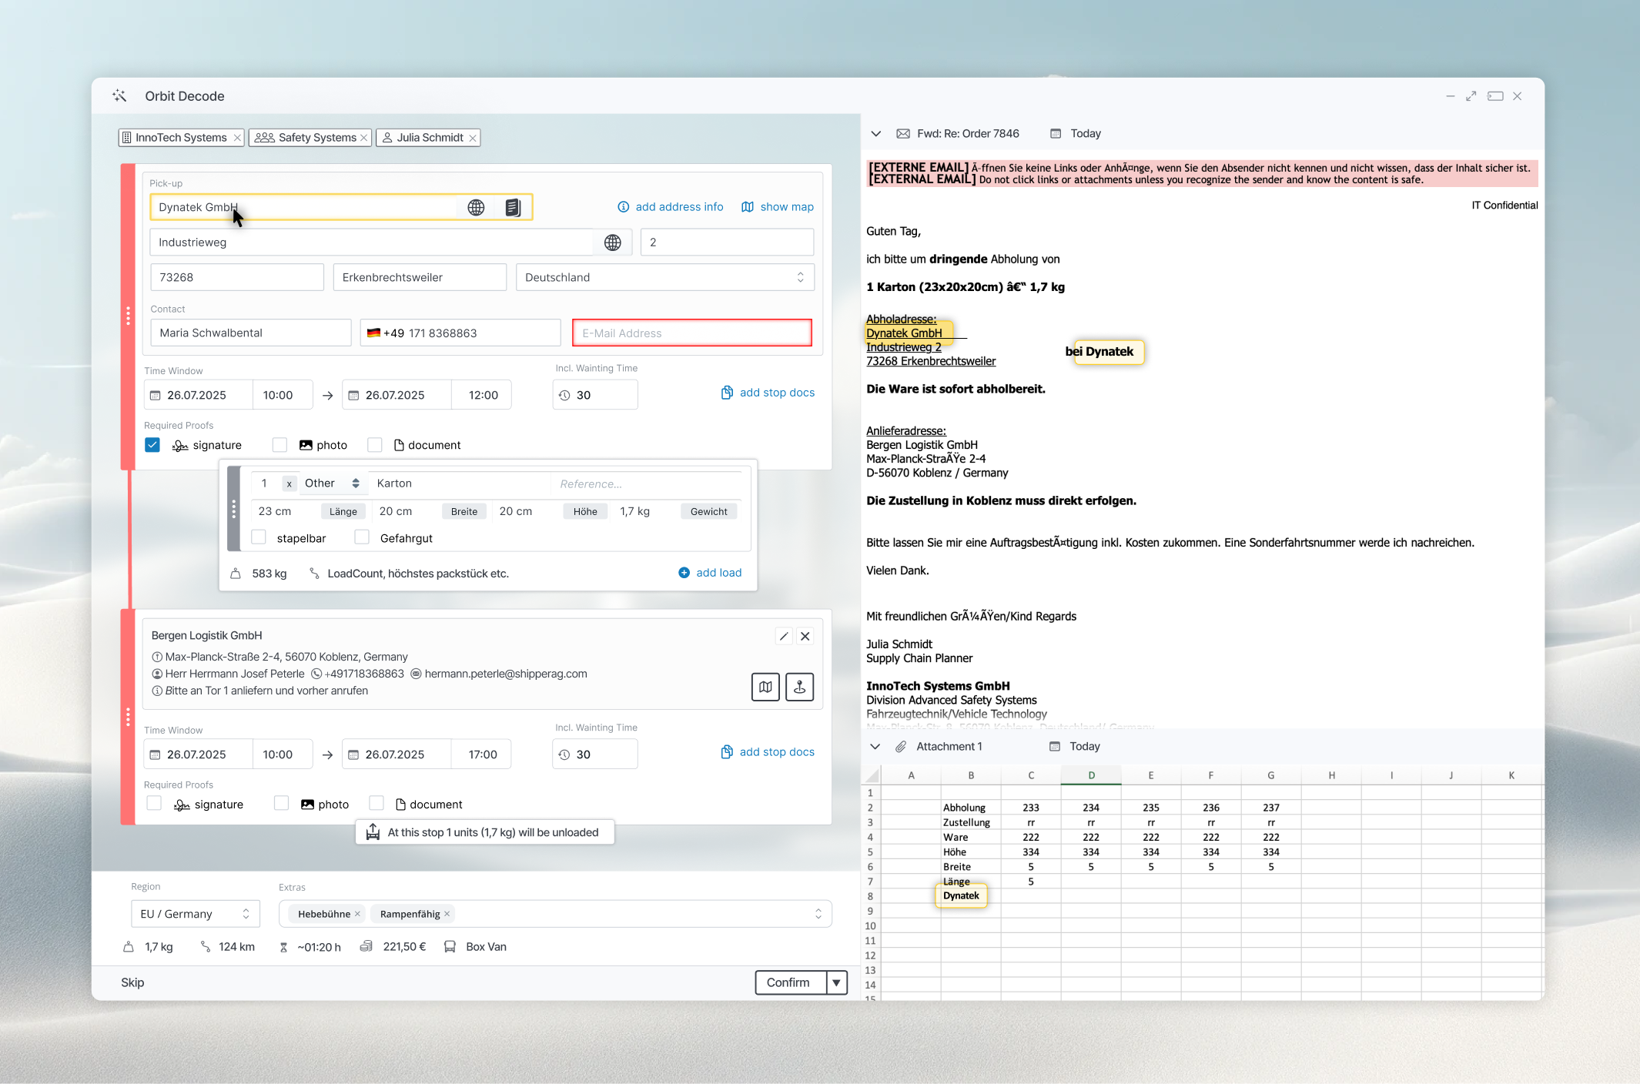Image resolution: width=1640 pixels, height=1084 pixels.
Task: Click the add load link
Action: [719, 573]
